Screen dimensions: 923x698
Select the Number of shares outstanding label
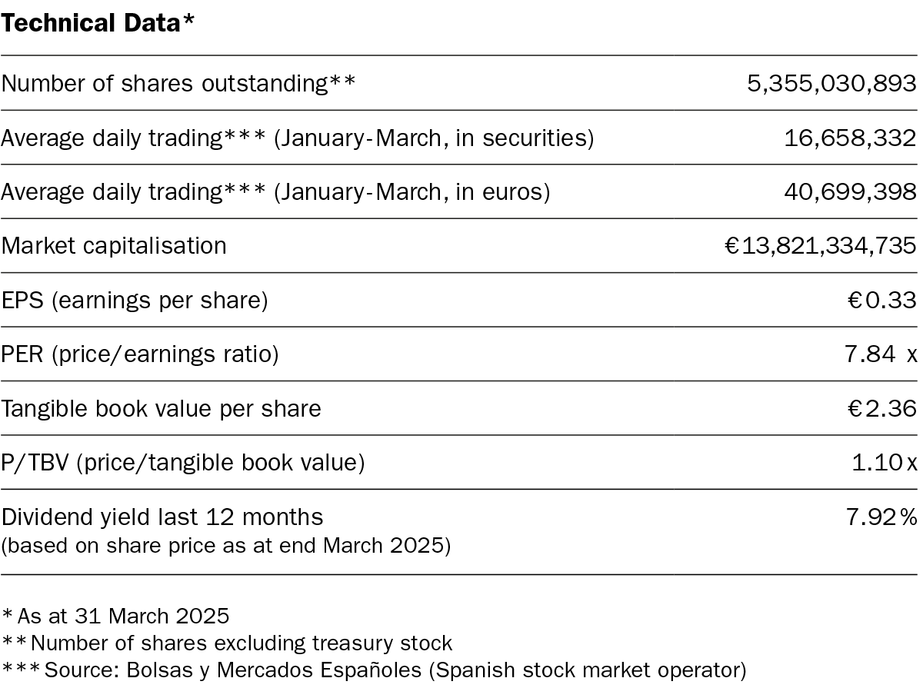[178, 82]
